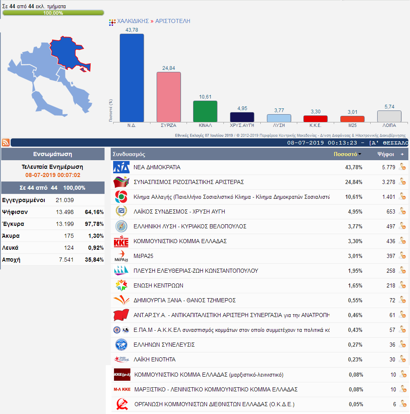Sort table by Ψήφοι column
Screen dimensions: 410x414
click(x=385, y=154)
